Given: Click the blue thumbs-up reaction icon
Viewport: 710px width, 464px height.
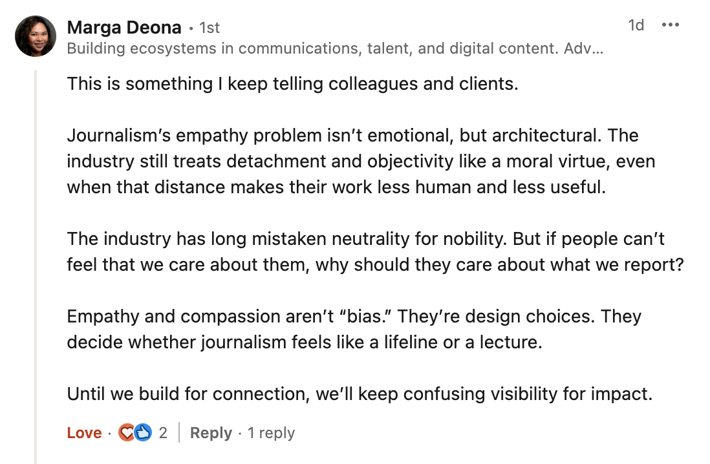Looking at the screenshot, I should tap(143, 433).
